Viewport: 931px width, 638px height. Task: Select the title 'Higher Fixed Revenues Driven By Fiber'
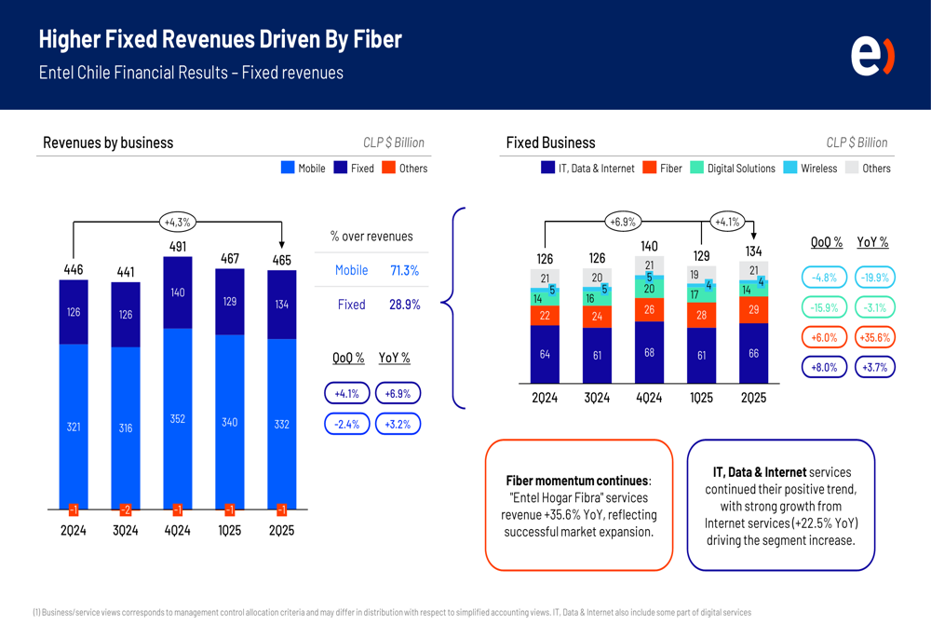coord(221,39)
